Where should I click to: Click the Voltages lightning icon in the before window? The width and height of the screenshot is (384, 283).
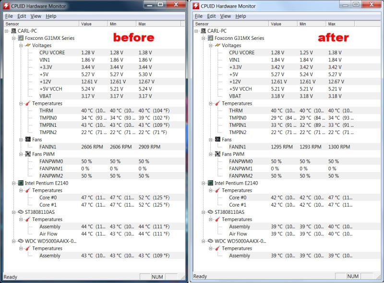pyautogui.click(x=28, y=45)
